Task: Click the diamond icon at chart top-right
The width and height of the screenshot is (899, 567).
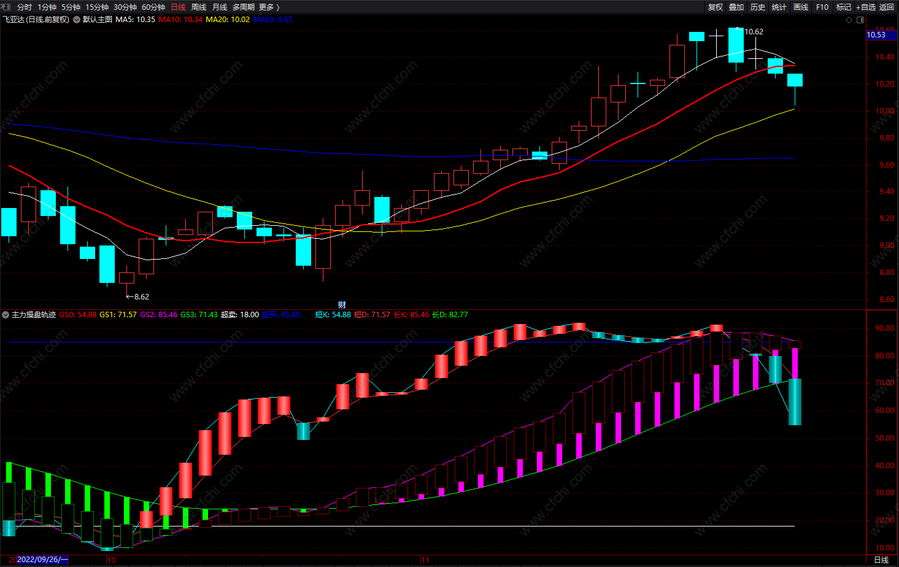Action: coord(849,20)
